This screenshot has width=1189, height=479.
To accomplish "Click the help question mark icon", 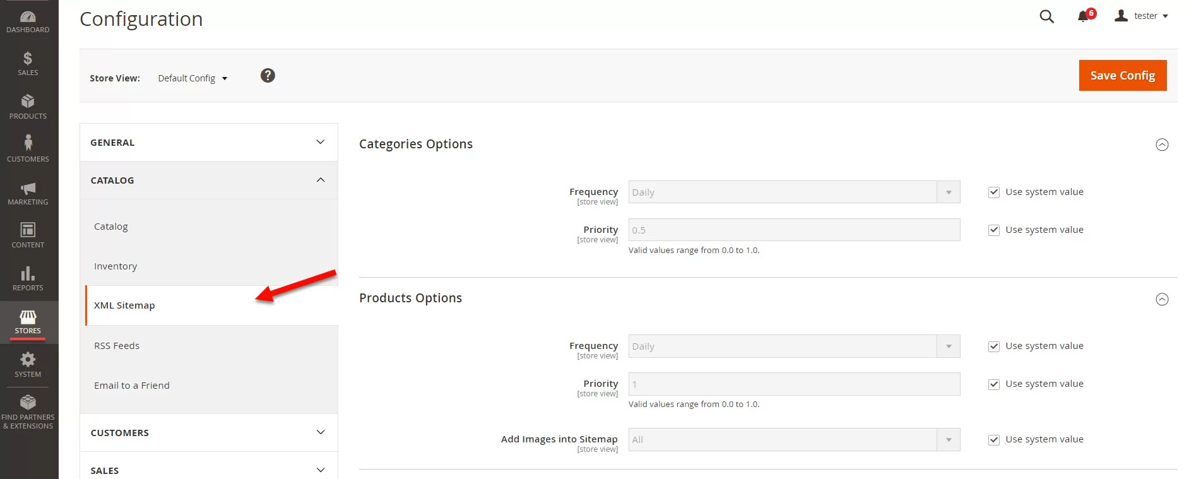I will pyautogui.click(x=268, y=76).
